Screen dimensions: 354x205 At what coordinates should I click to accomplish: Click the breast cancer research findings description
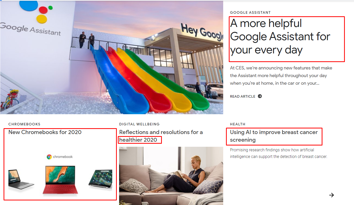click(279, 153)
